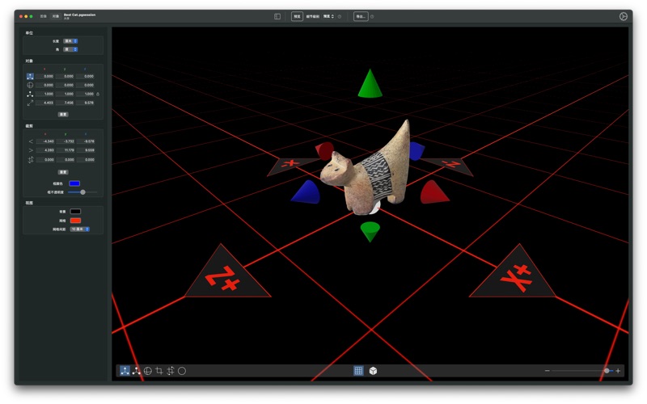The height and width of the screenshot is (404, 647).
Task: Click the 3D cube view icon
Action: 373,371
